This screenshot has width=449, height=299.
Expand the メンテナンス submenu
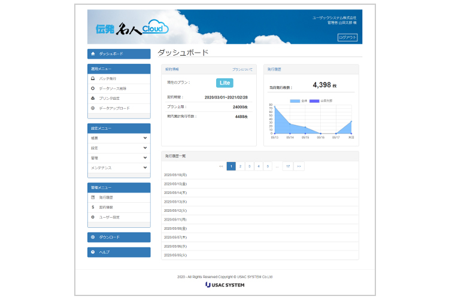point(145,168)
